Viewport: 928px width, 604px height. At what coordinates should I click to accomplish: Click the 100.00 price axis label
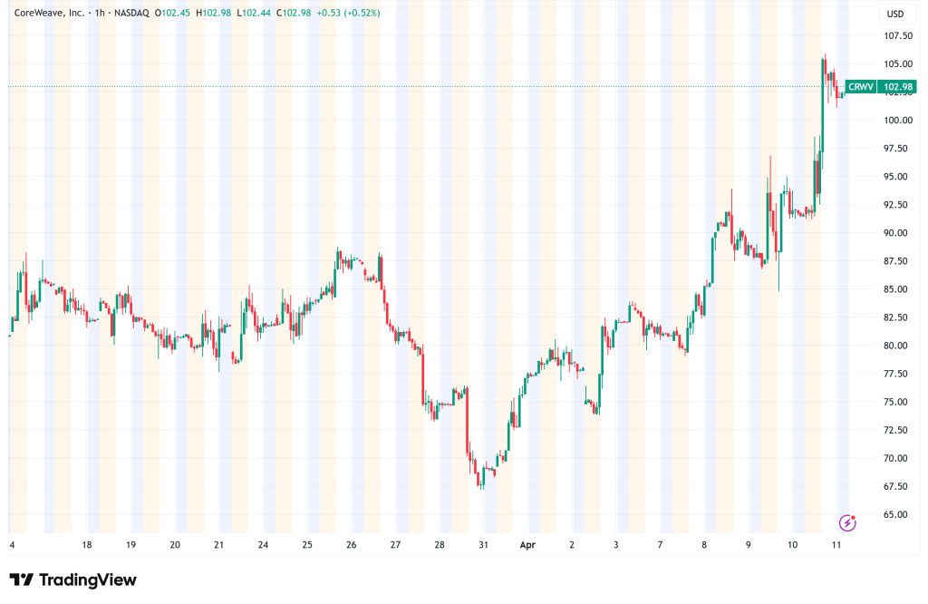(897, 120)
